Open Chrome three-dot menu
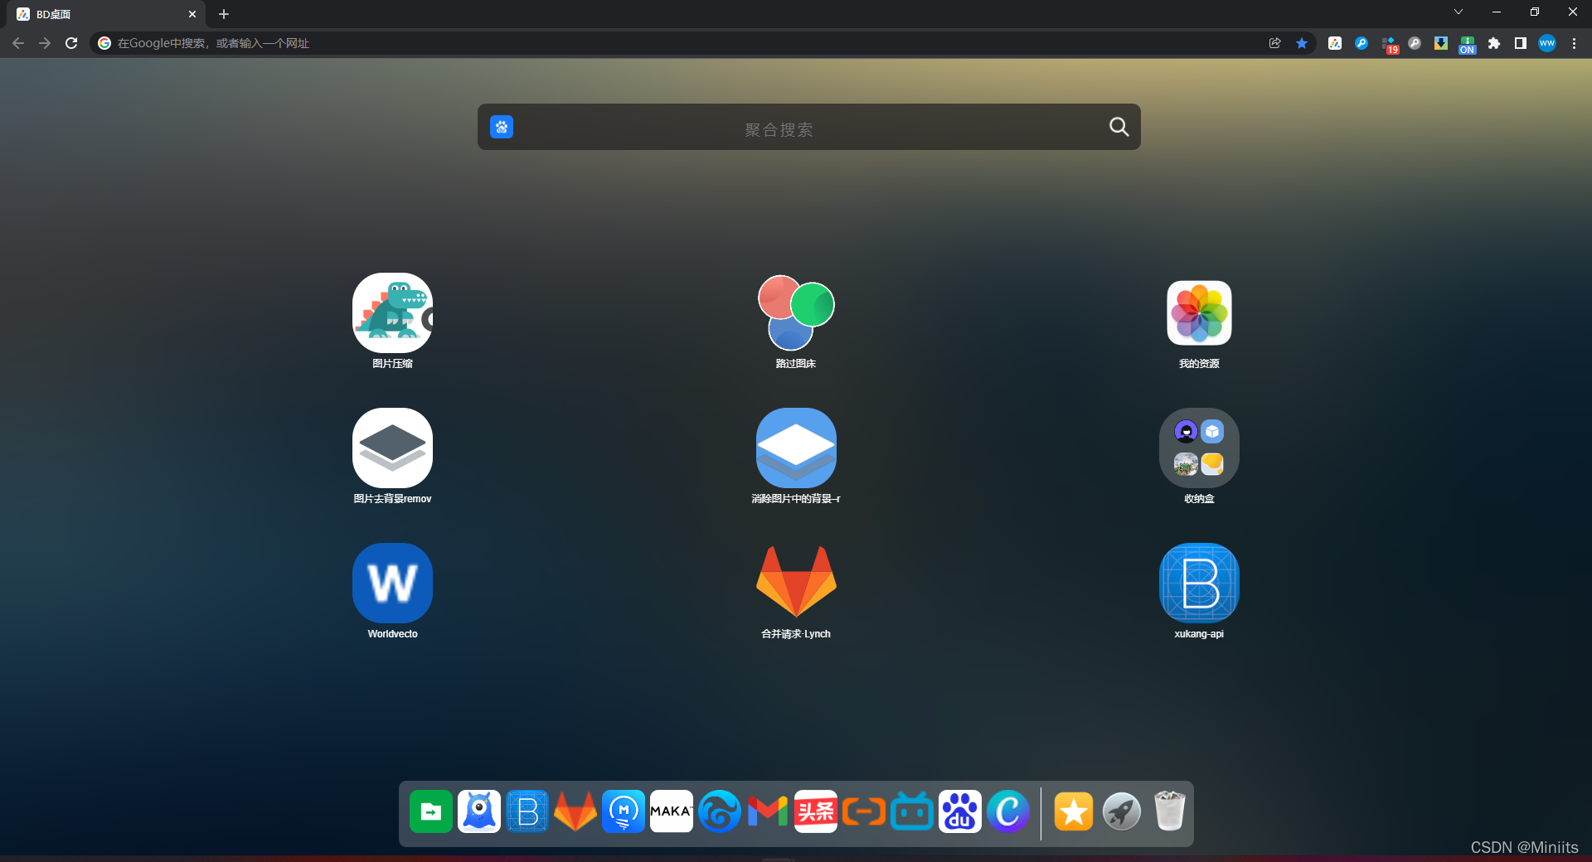This screenshot has height=862, width=1592. 1574,43
